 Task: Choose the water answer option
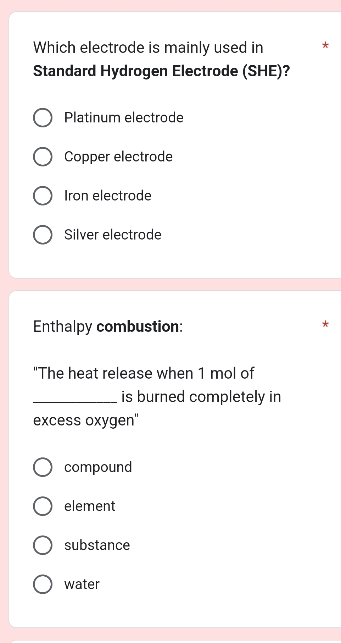click(43, 584)
